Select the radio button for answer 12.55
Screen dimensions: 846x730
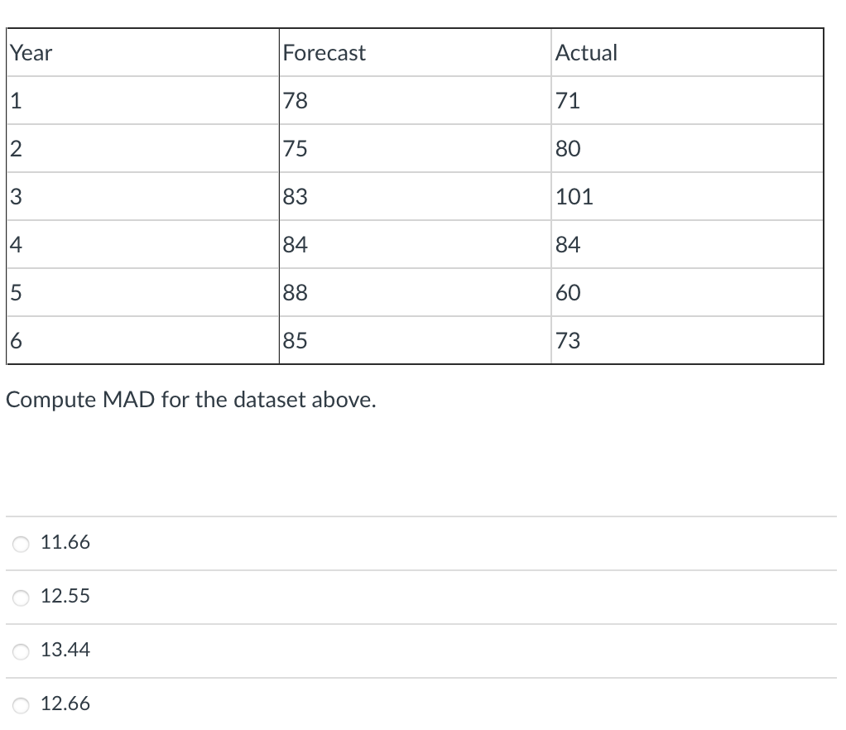[x=21, y=598]
